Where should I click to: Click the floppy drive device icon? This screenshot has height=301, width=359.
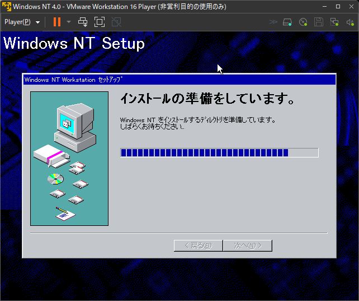pyautogui.click(x=319, y=22)
